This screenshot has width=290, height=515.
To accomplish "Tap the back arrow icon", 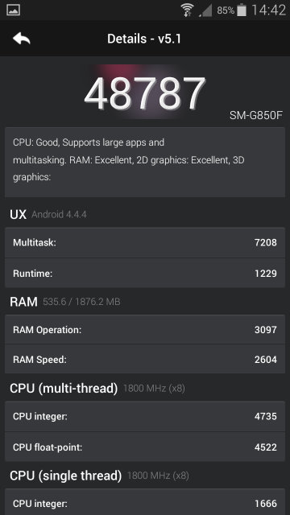I will click(x=22, y=39).
